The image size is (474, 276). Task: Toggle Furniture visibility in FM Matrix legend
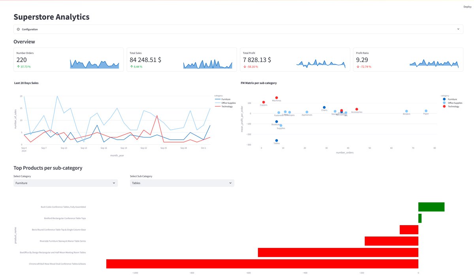[x=444, y=99]
